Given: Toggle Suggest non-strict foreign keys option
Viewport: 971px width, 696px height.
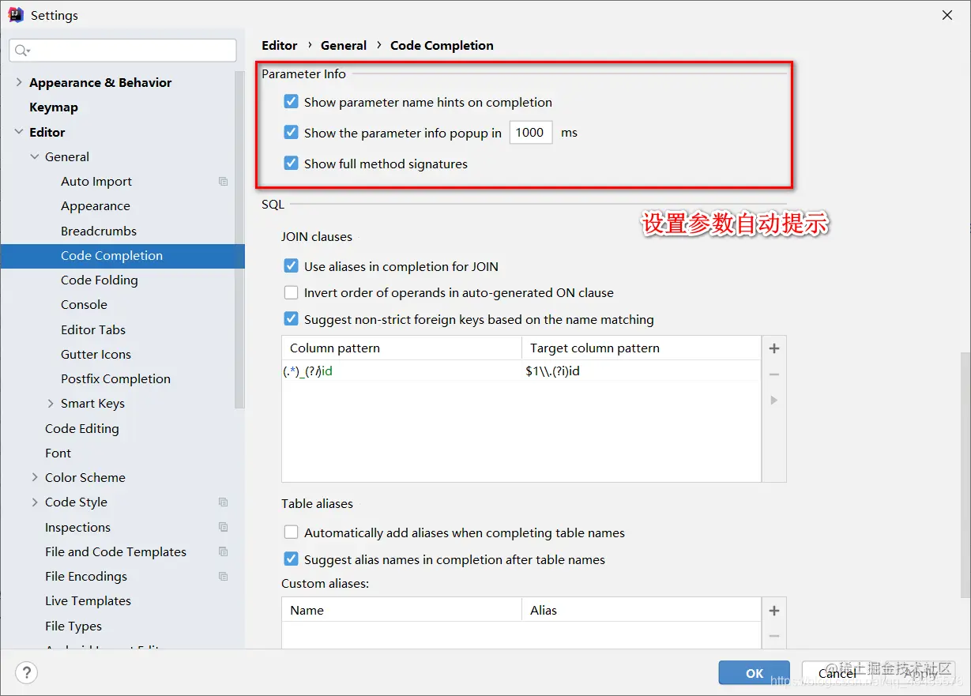Looking at the screenshot, I should [x=292, y=319].
